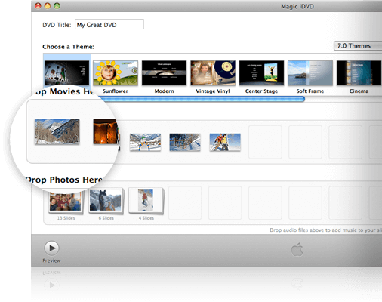Edit the DVD Title input field

click(x=109, y=25)
